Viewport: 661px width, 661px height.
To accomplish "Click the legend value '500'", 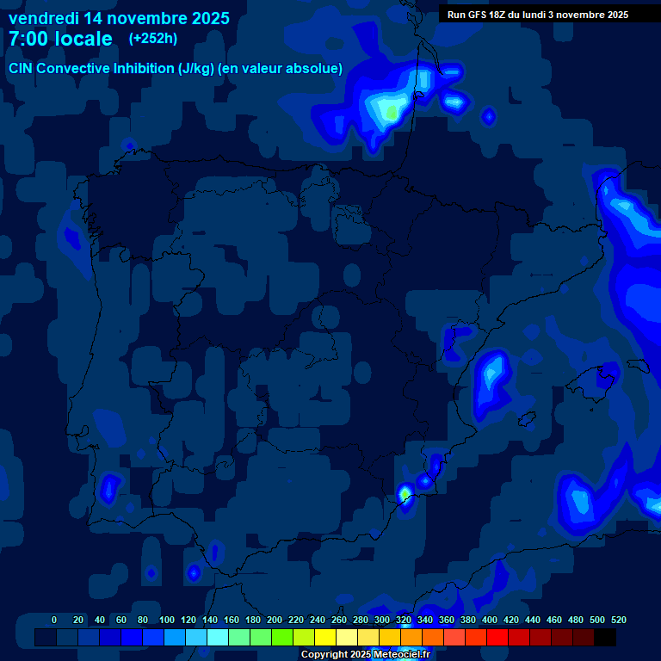I will [x=597, y=620].
